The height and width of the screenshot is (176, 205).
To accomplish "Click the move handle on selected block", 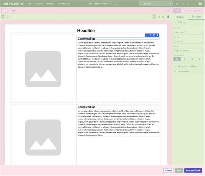I will click(x=150, y=35).
